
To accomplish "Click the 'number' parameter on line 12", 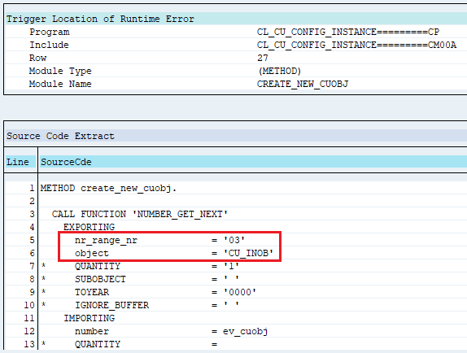I will [92, 331].
